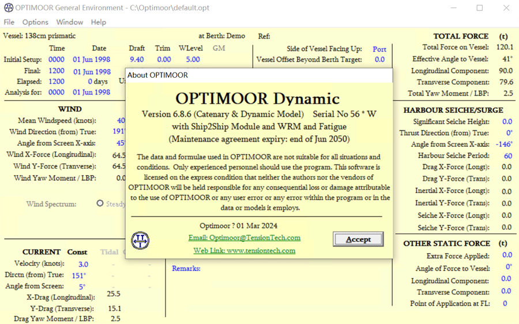Click the current Direction True value 151°
519x324 pixels.
pyautogui.click(x=79, y=276)
